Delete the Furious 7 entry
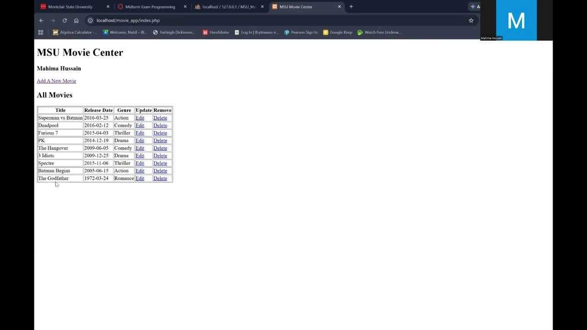Viewport: 587px width, 330px height. point(160,133)
